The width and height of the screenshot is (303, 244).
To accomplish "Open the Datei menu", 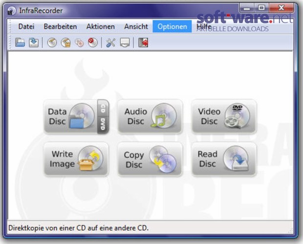I will coord(26,26).
